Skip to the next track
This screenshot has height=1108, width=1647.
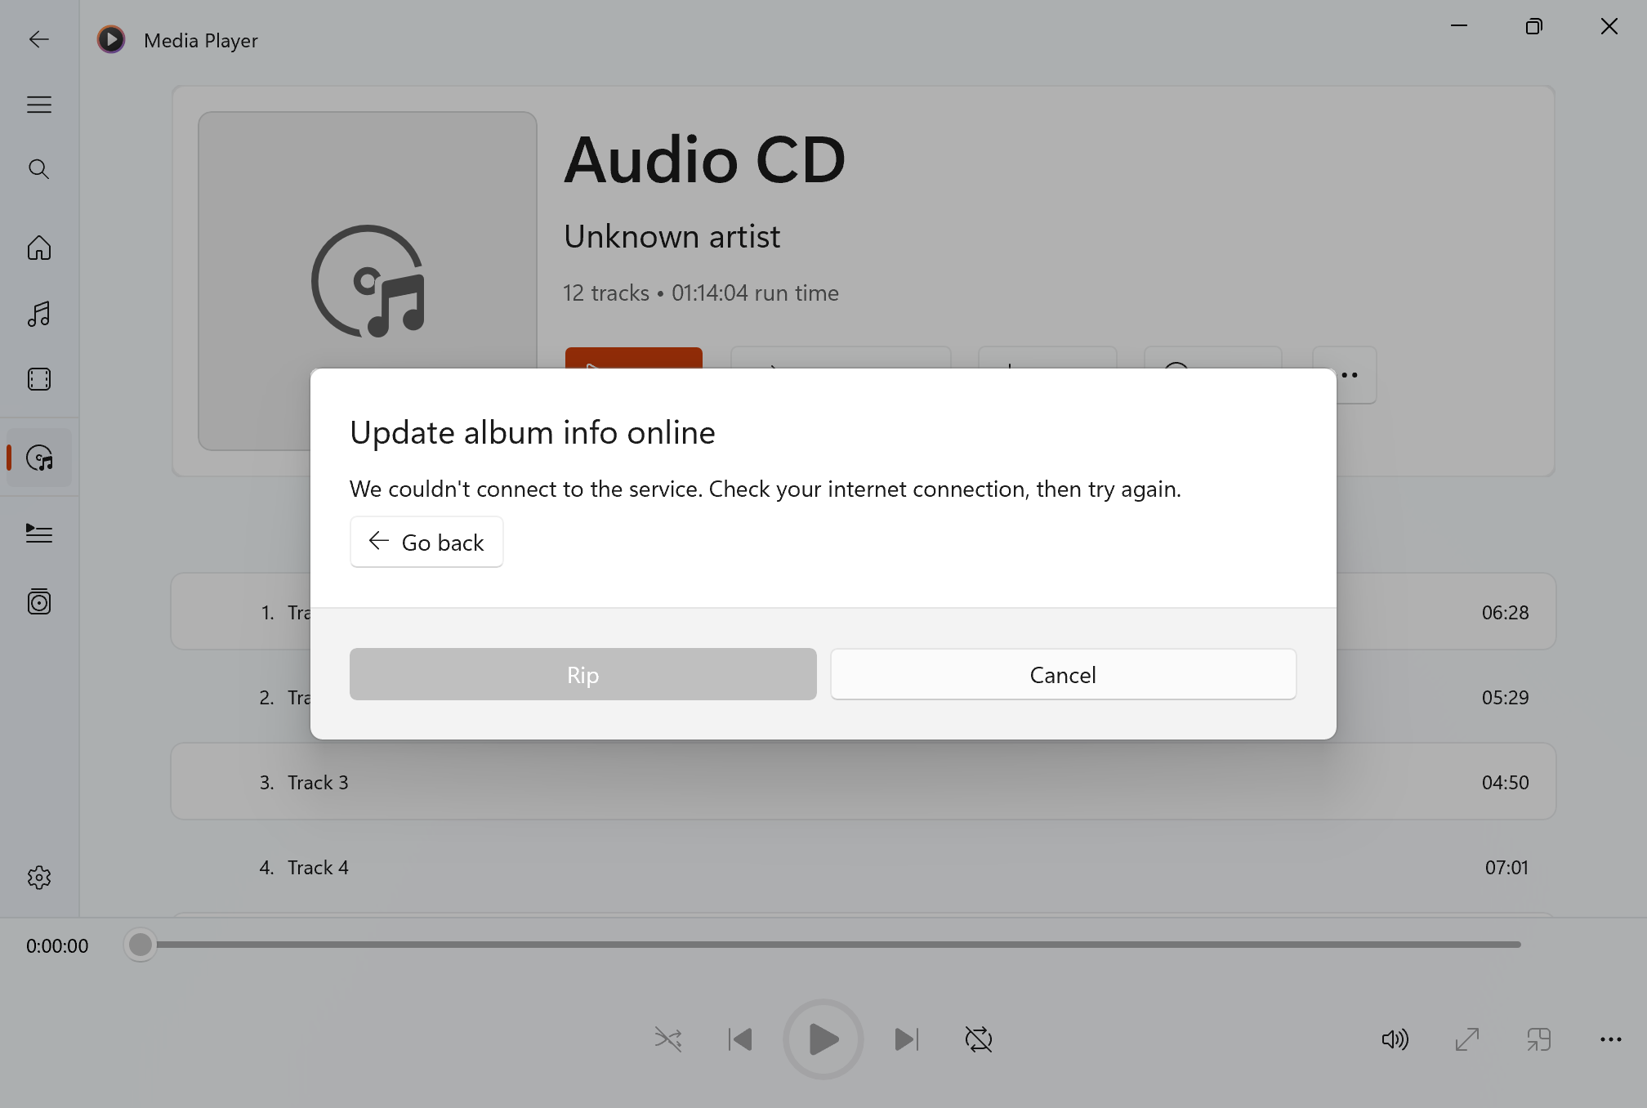click(x=906, y=1039)
